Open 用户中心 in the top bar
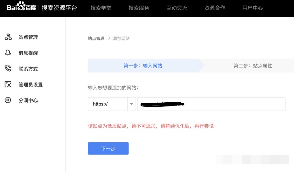The image size is (294, 172). tap(253, 8)
